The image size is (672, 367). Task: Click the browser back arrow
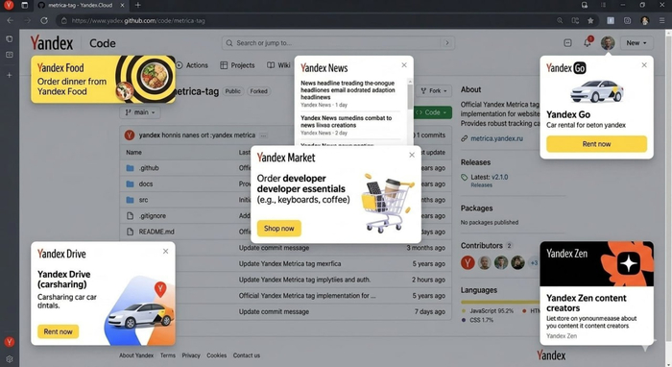tap(11, 20)
